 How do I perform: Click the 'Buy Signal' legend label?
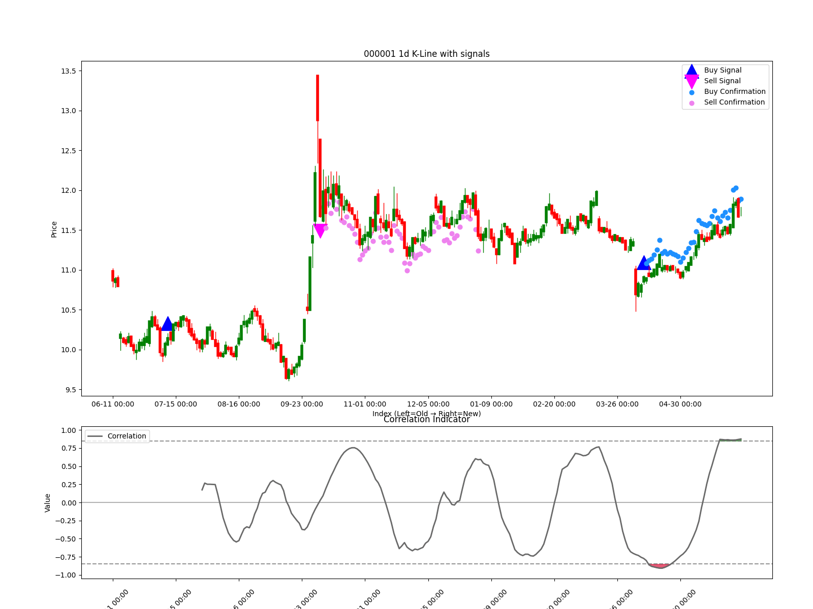pyautogui.click(x=723, y=71)
